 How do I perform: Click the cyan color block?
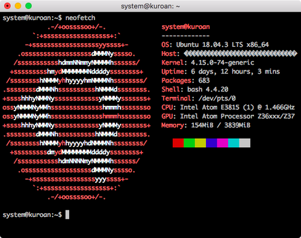(x=234, y=143)
